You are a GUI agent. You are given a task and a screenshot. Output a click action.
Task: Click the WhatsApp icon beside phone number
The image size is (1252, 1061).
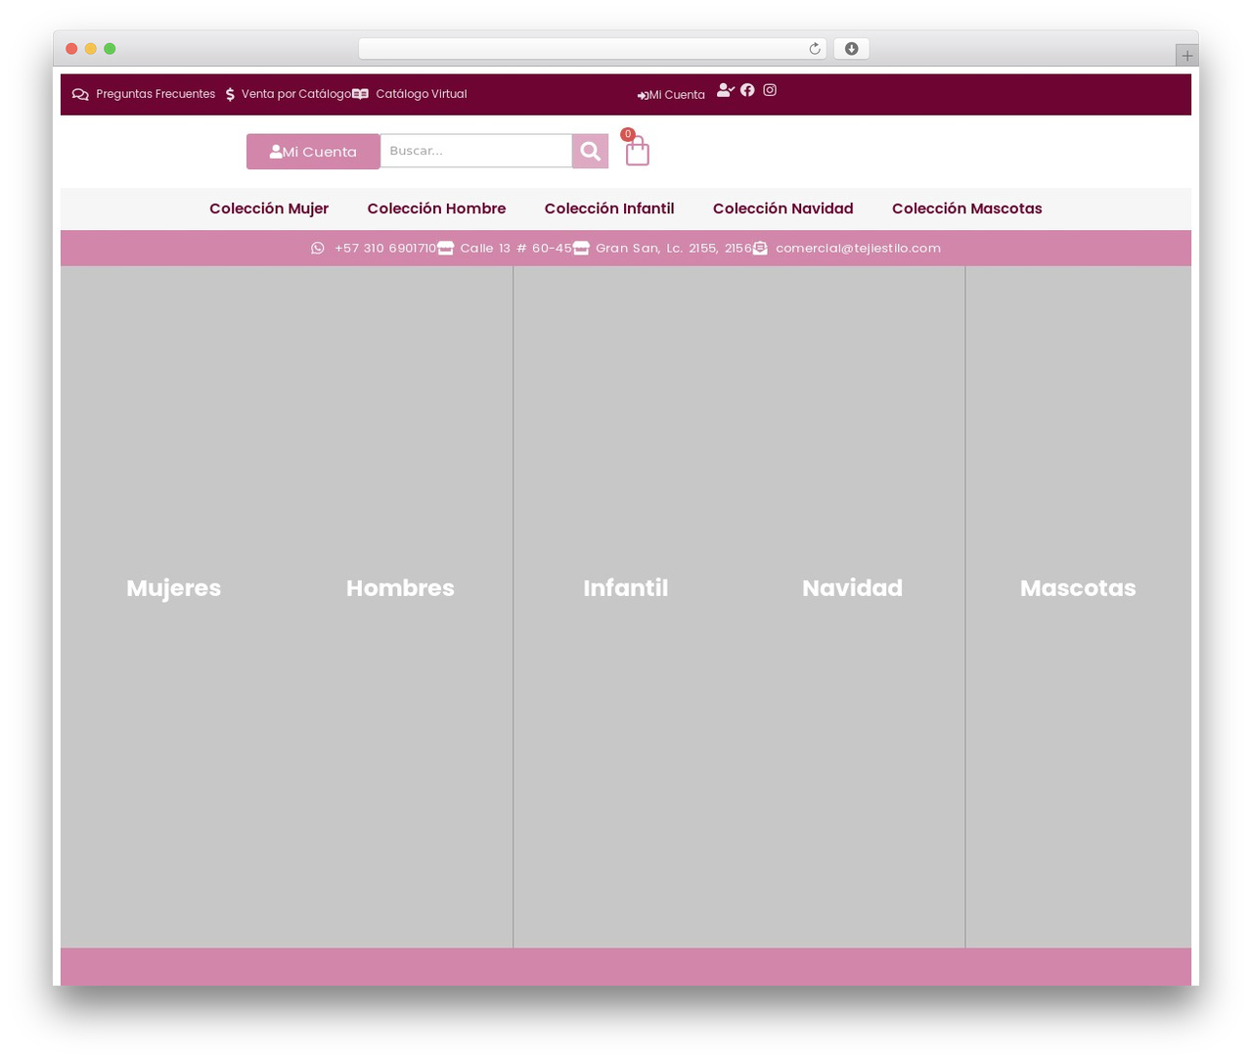click(x=318, y=249)
